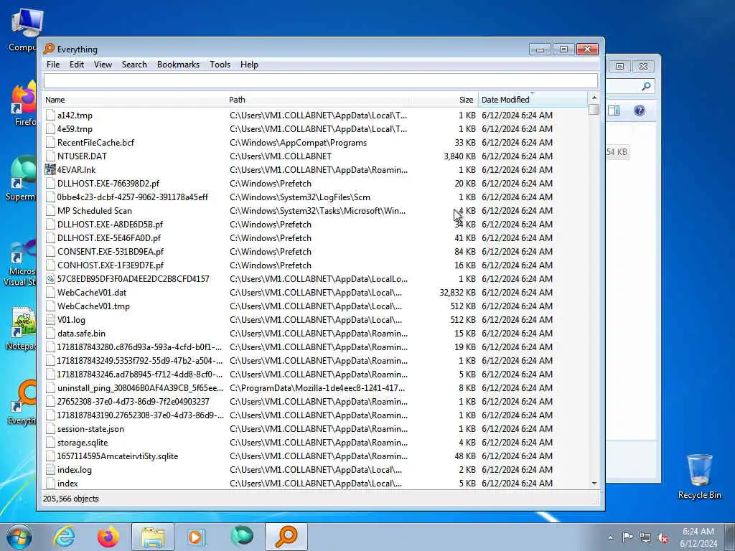This screenshot has height=551, width=735.
Task: Sort by the Date Modified column header
Action: 533,100
